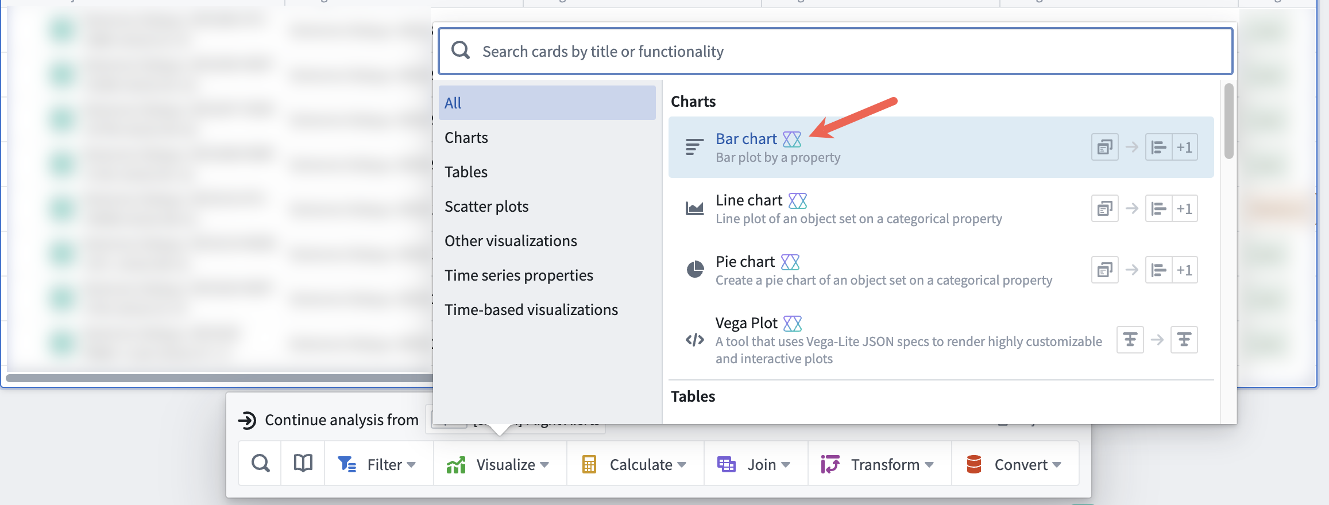The height and width of the screenshot is (505, 1329).
Task: Click the magnifier search icon in bottom toolbar
Action: tap(260, 464)
